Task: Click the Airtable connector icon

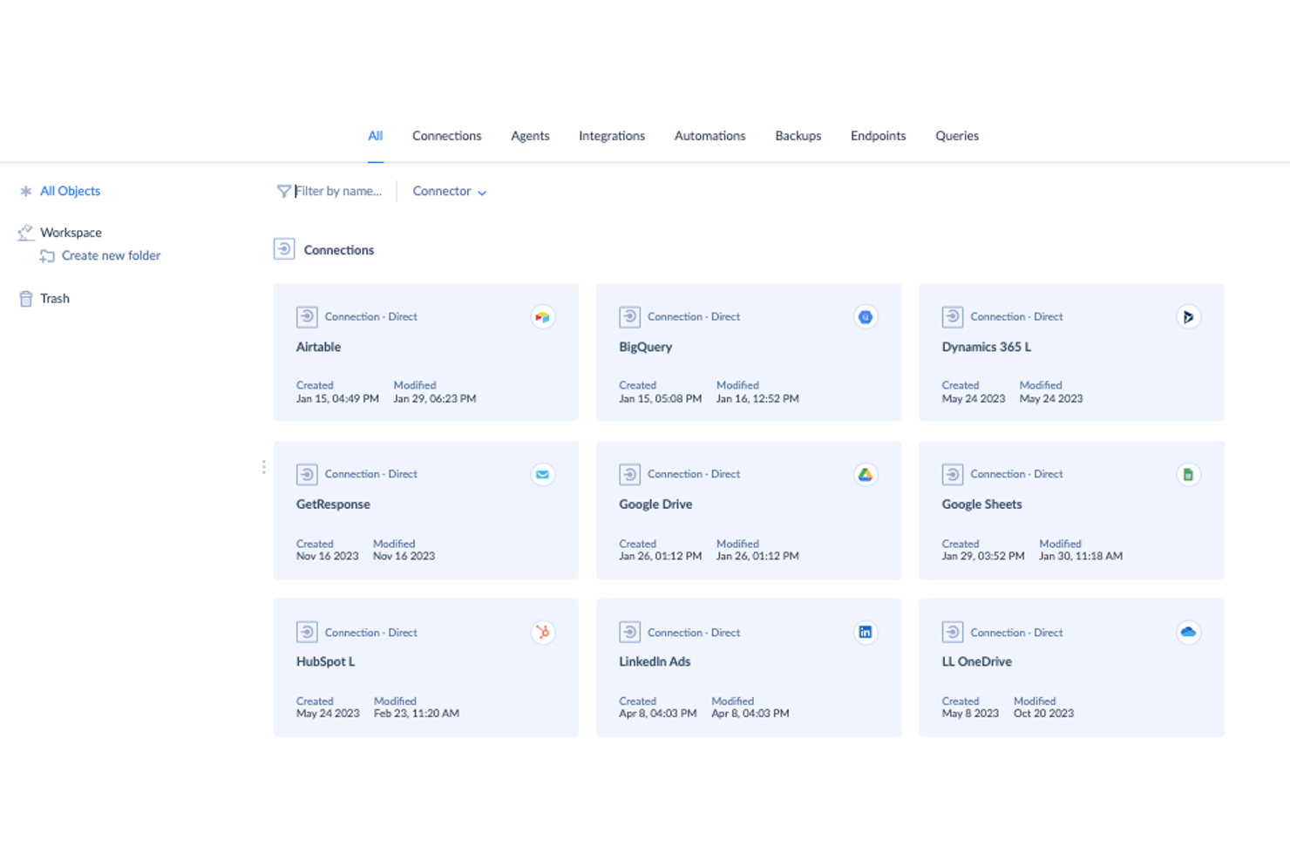Action: click(542, 316)
